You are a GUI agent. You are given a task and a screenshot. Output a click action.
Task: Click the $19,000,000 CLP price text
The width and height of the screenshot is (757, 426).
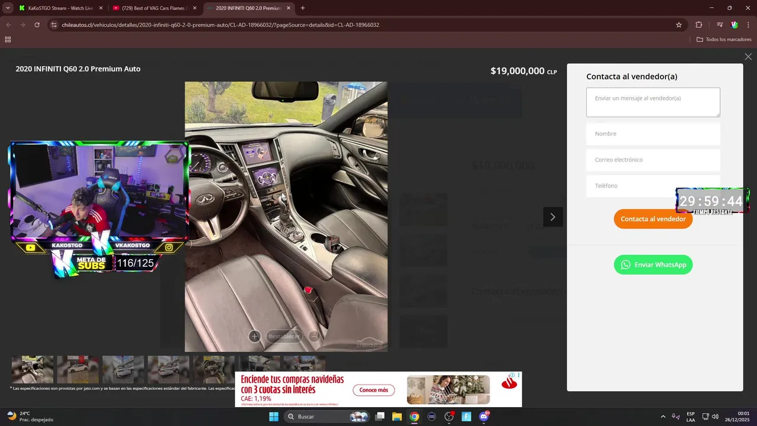(x=523, y=71)
